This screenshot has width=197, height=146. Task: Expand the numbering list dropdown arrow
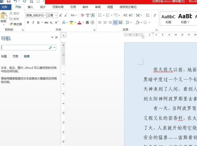pos(112,15)
